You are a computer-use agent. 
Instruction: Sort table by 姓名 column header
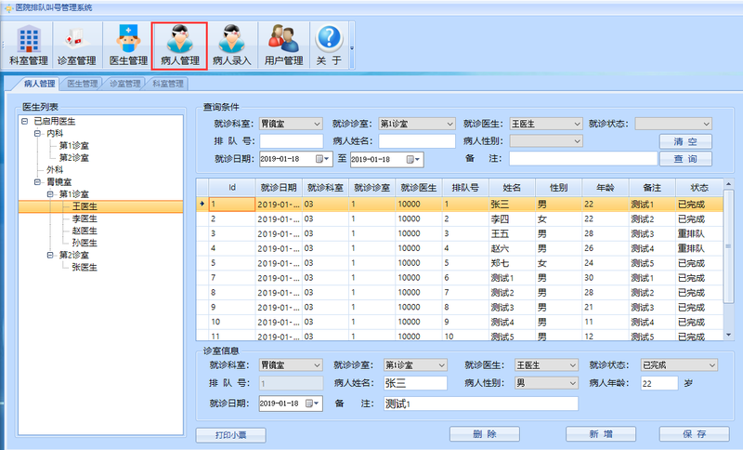[512, 188]
